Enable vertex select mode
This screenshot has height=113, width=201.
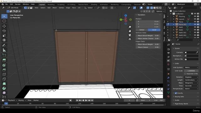25,8
